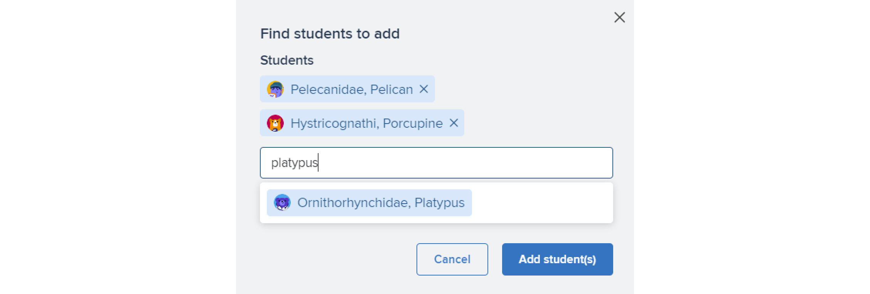Confirm with Add student(s) button
Image resolution: width=870 pixels, height=294 pixels.
pyautogui.click(x=557, y=259)
